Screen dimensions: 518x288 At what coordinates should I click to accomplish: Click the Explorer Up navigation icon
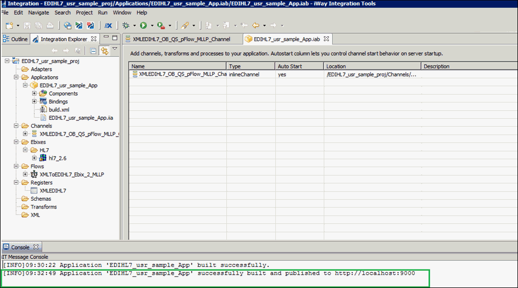point(78,50)
